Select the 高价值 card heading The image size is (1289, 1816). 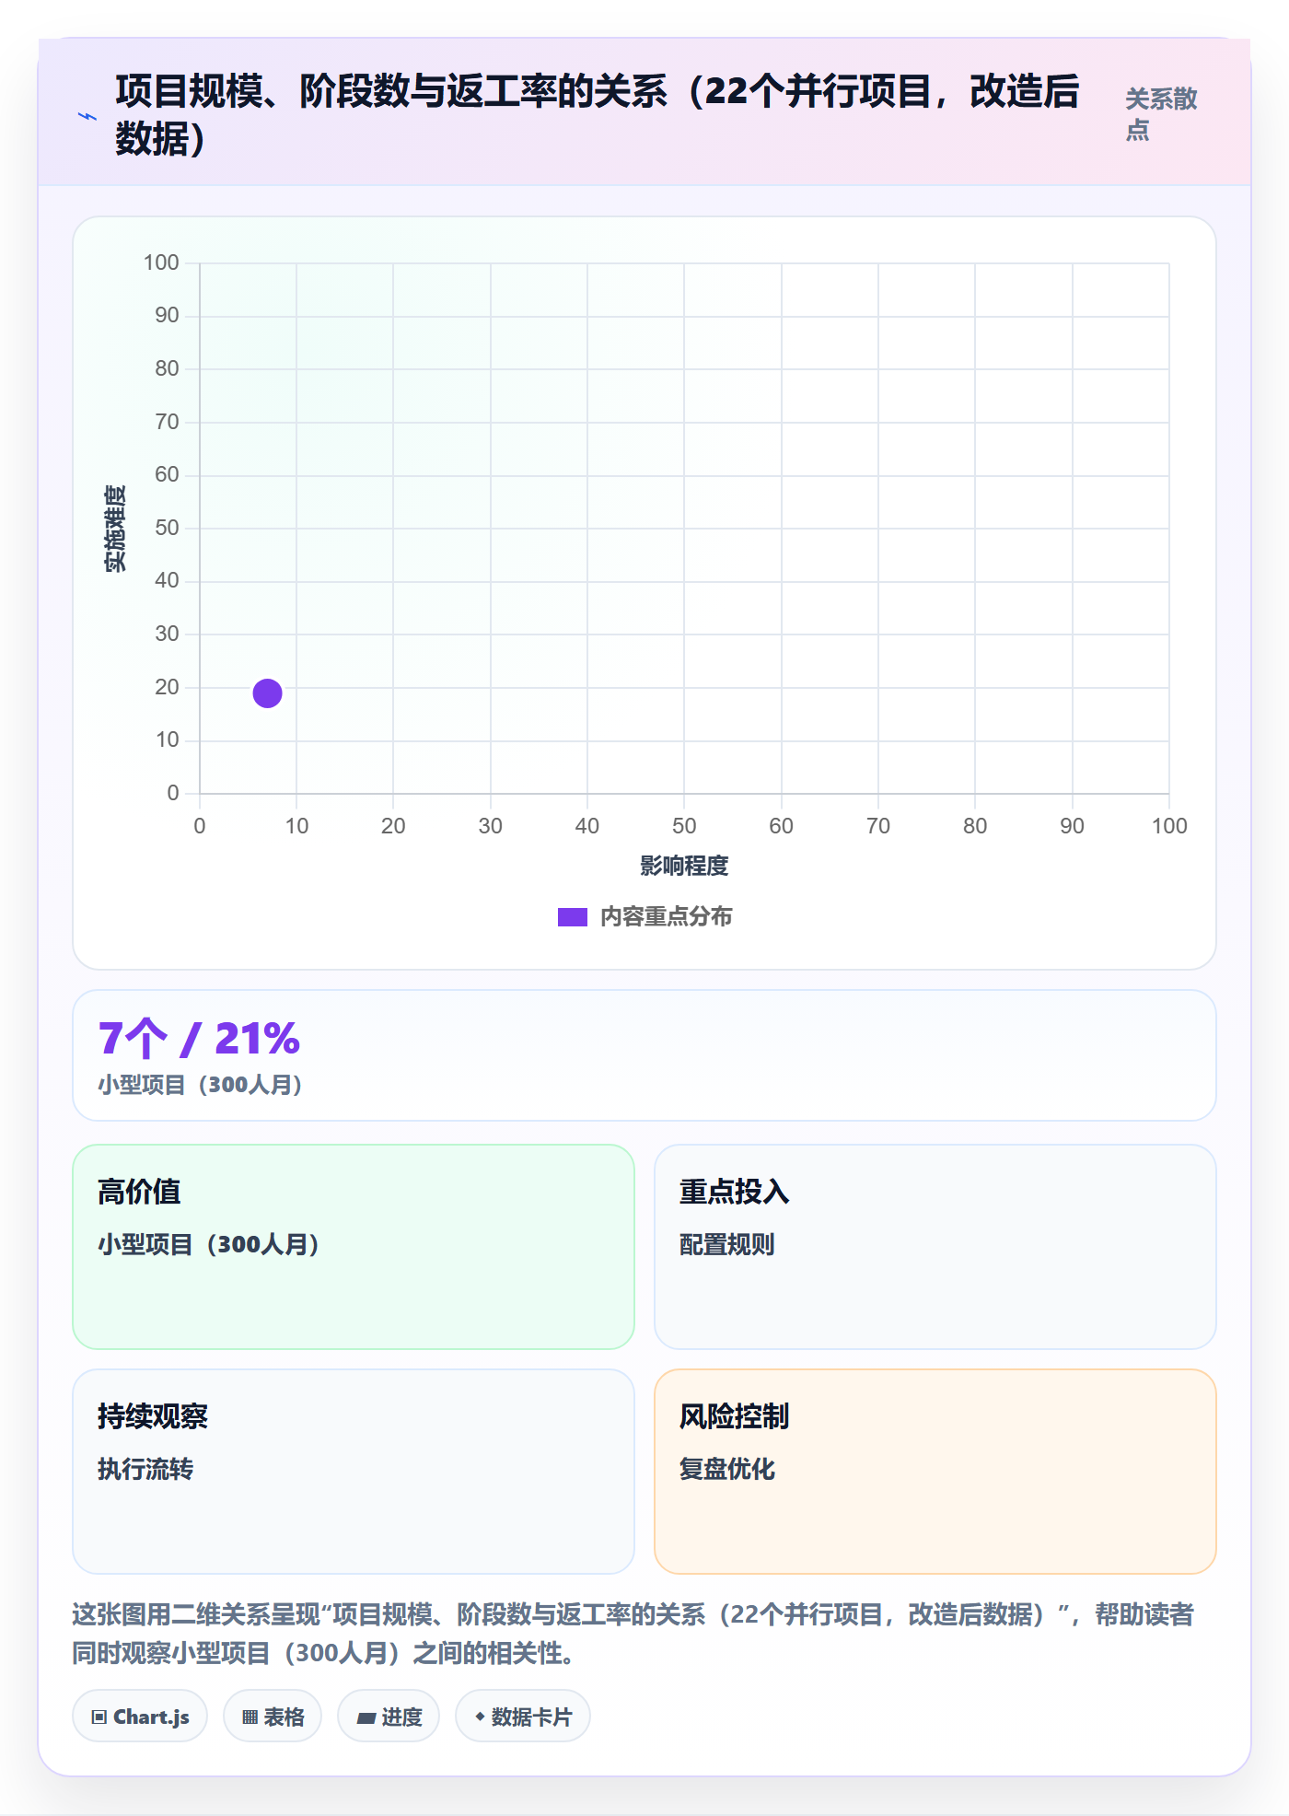click(x=139, y=1192)
